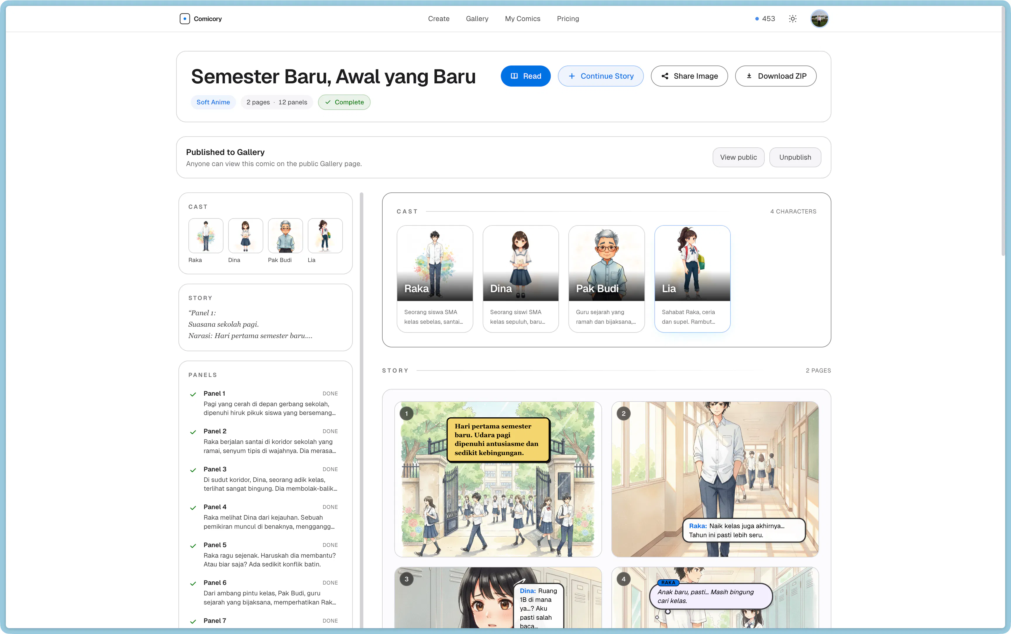Click Raka's speech bubble 'Naik kelas juga akhirnya'

pyautogui.click(x=744, y=530)
